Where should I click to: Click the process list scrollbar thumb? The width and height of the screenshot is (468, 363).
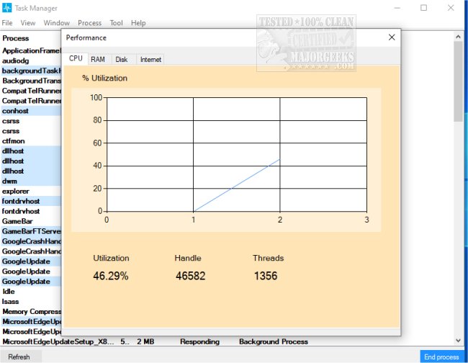tap(458, 81)
